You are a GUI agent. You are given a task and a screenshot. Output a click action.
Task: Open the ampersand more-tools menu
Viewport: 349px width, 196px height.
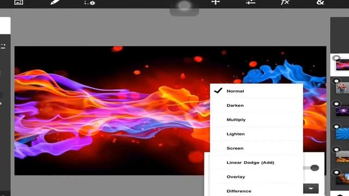[x=320, y=2]
